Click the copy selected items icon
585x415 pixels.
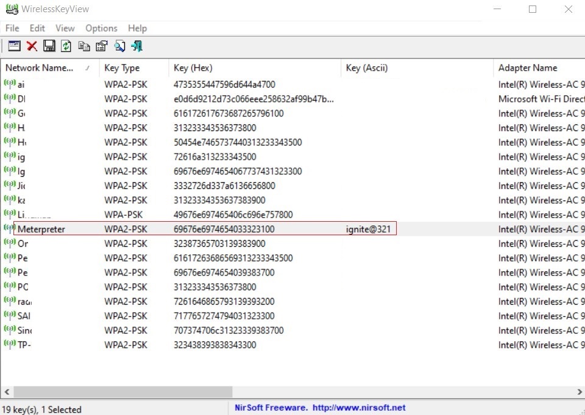click(84, 46)
